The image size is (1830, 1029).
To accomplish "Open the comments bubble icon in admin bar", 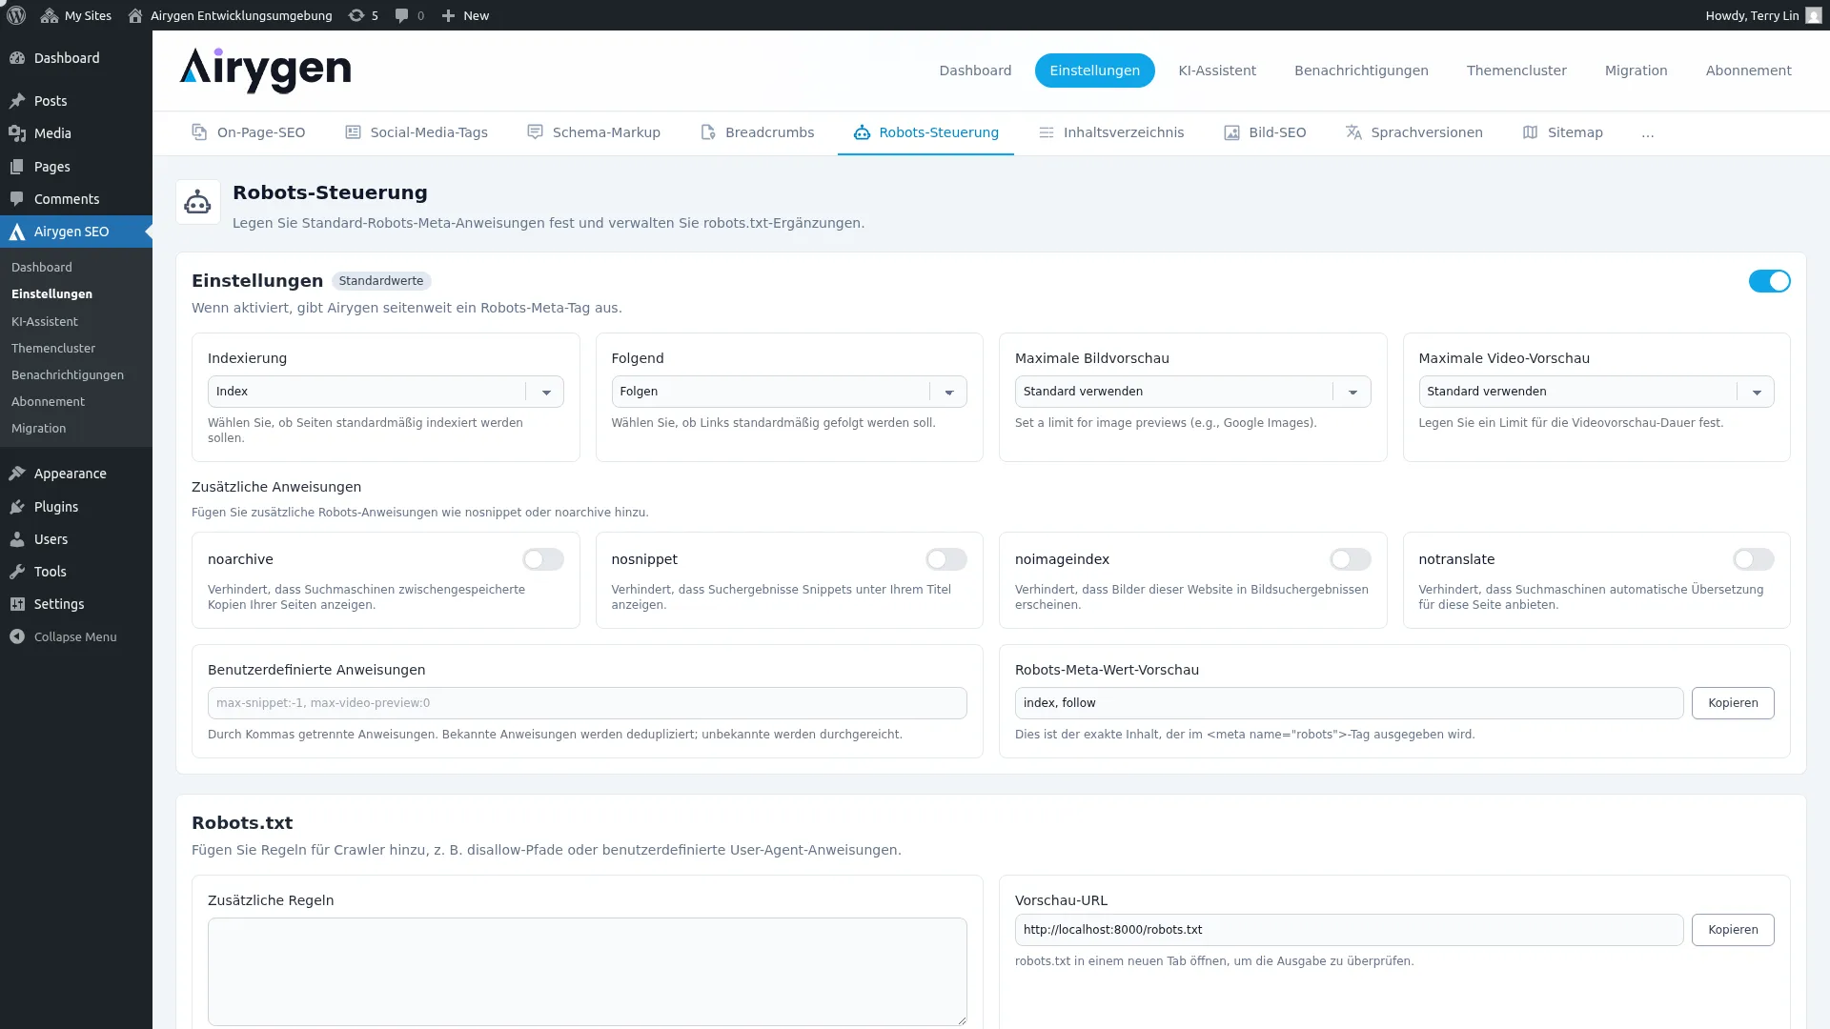I will [402, 15].
